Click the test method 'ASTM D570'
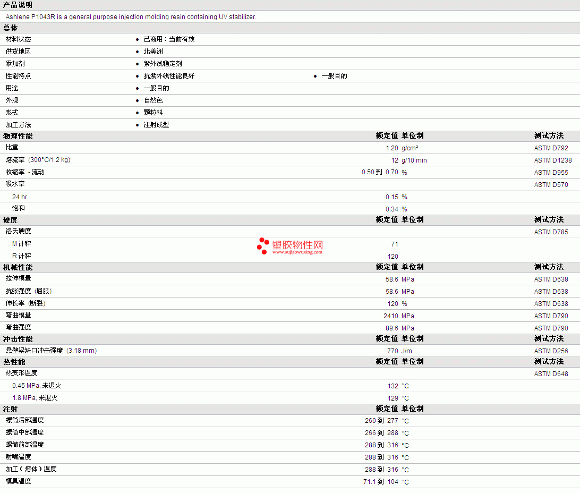Screen dimensions: 580x493 [551, 184]
